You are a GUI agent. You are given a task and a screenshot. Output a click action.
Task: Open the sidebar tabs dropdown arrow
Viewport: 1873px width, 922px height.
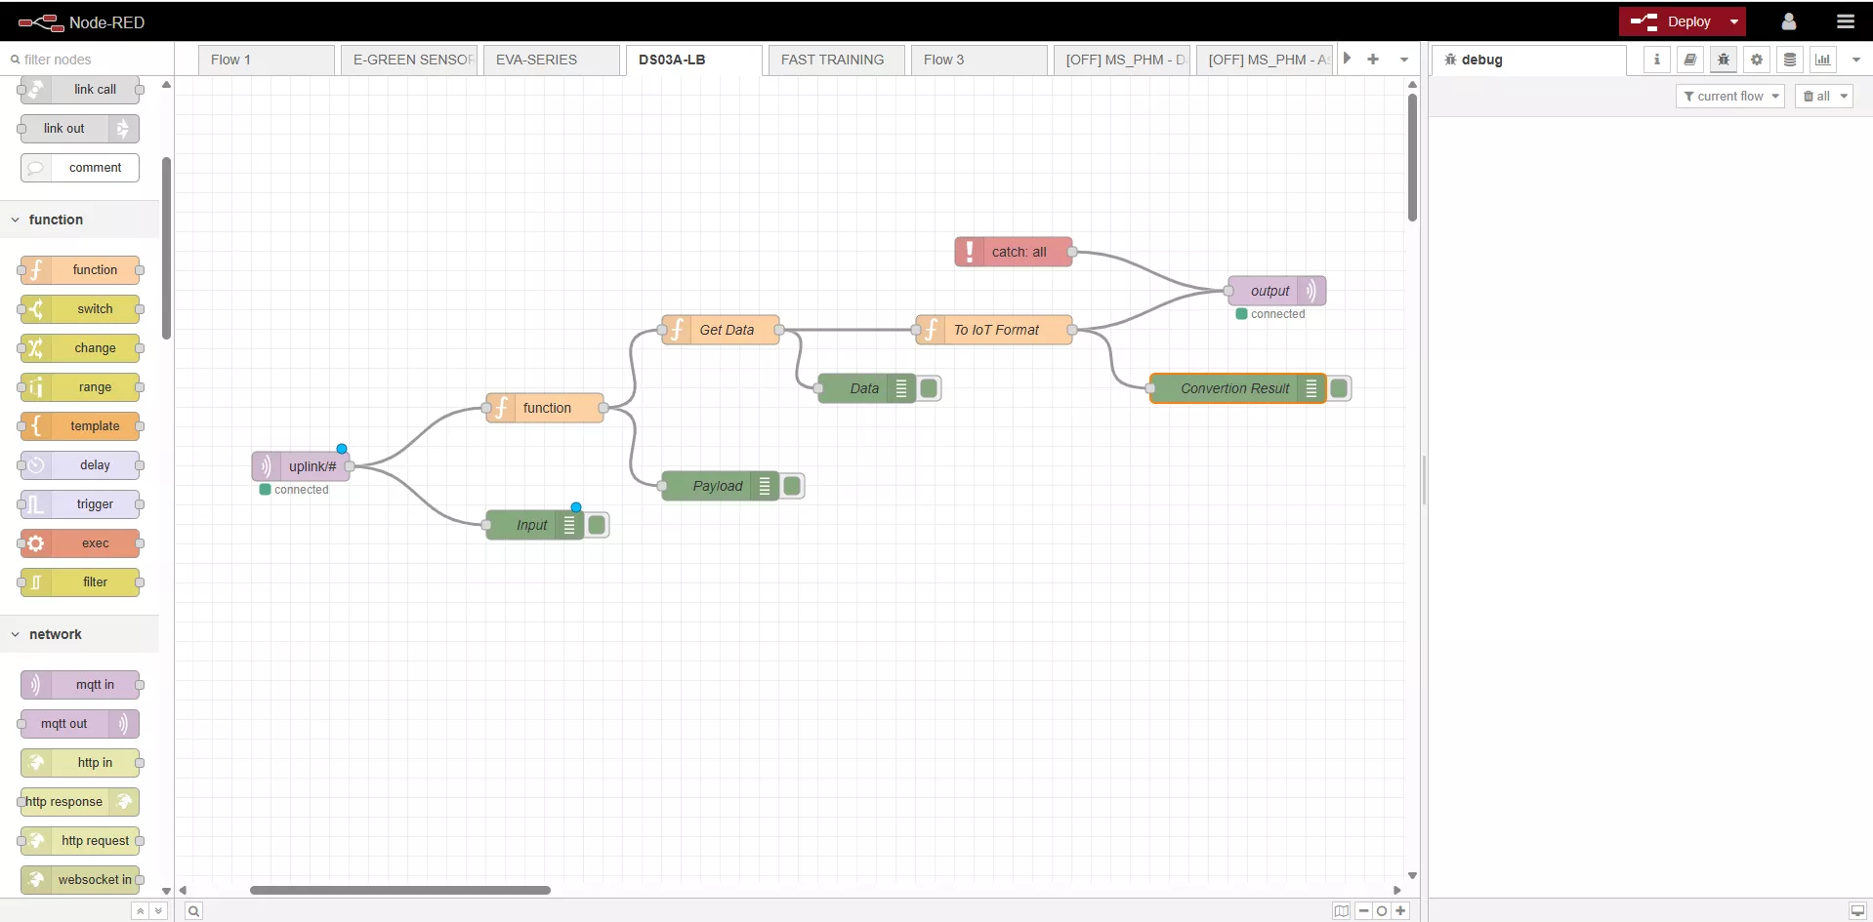pyautogui.click(x=1856, y=60)
